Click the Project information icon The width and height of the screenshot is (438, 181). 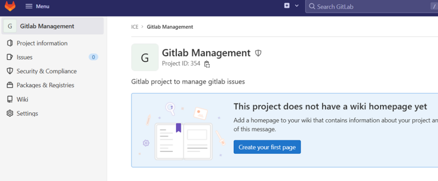pyautogui.click(x=9, y=43)
